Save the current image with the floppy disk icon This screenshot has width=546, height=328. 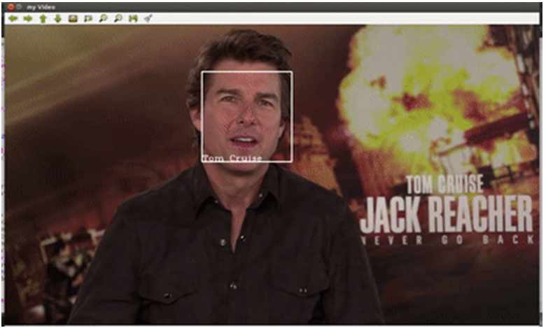click(133, 18)
